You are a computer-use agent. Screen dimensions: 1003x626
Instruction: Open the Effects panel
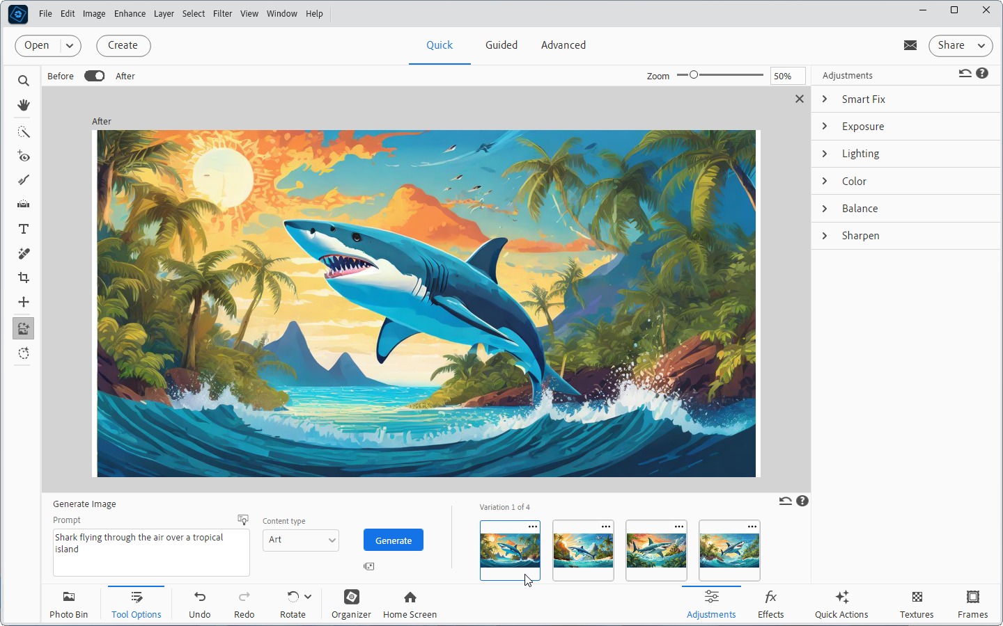pos(770,604)
